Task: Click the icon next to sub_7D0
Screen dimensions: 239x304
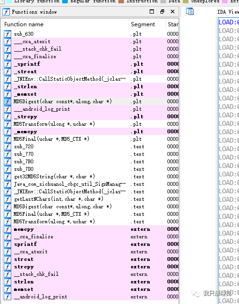Action: (7, 169)
